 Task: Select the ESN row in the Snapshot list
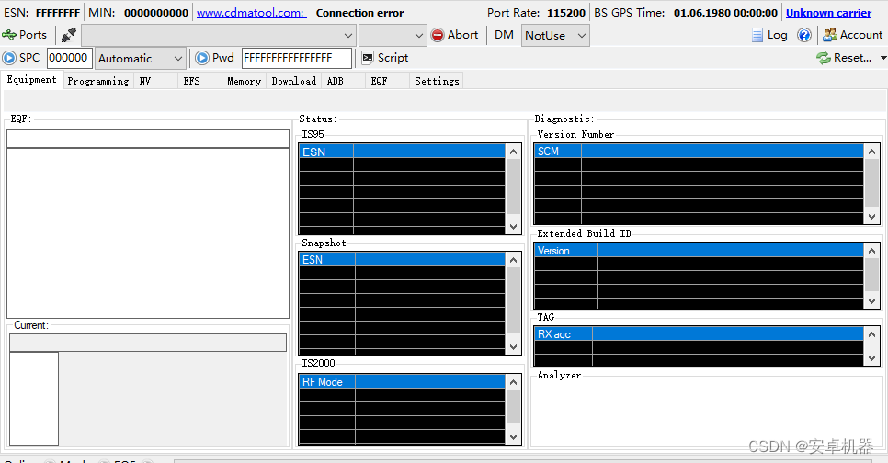pos(402,259)
